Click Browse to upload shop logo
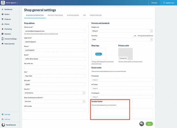This screenshot has width=177, height=128. [99, 54]
